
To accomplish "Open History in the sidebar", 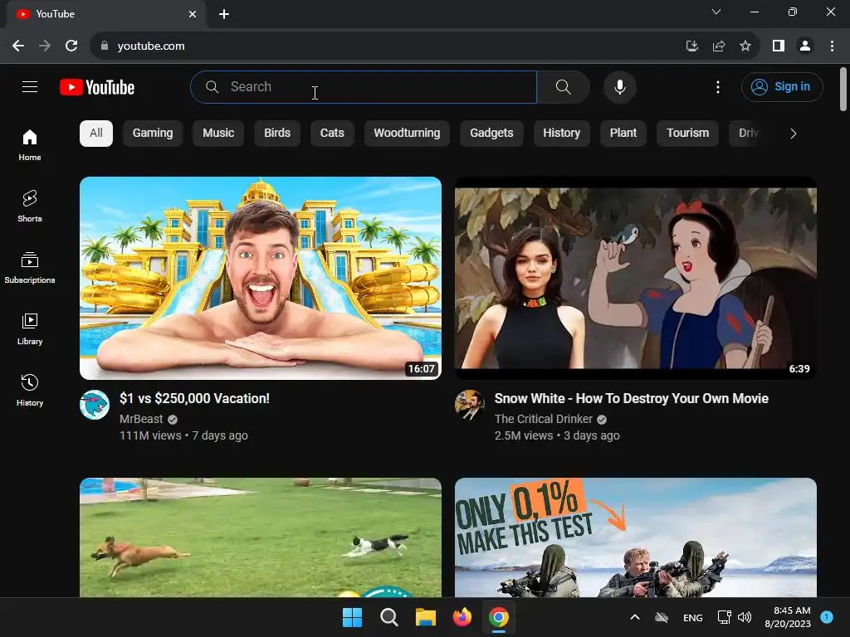I will click(x=30, y=390).
